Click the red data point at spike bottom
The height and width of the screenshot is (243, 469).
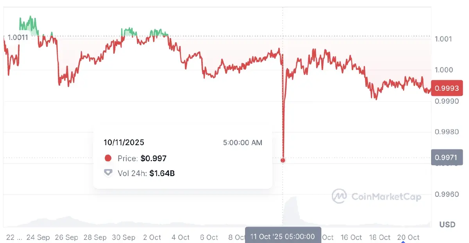[x=283, y=160]
